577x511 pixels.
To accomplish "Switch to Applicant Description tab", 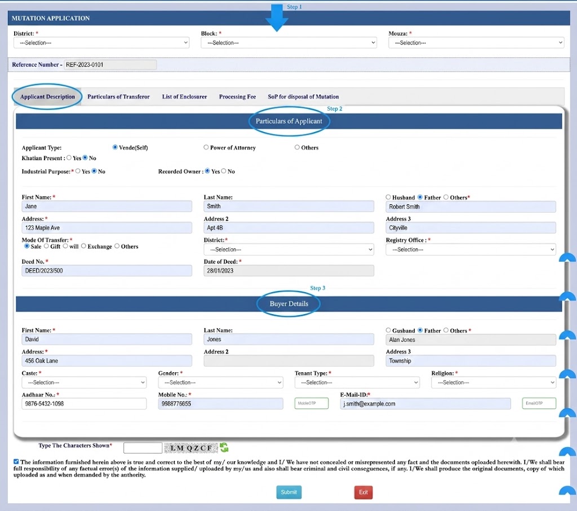I will 47,96.
